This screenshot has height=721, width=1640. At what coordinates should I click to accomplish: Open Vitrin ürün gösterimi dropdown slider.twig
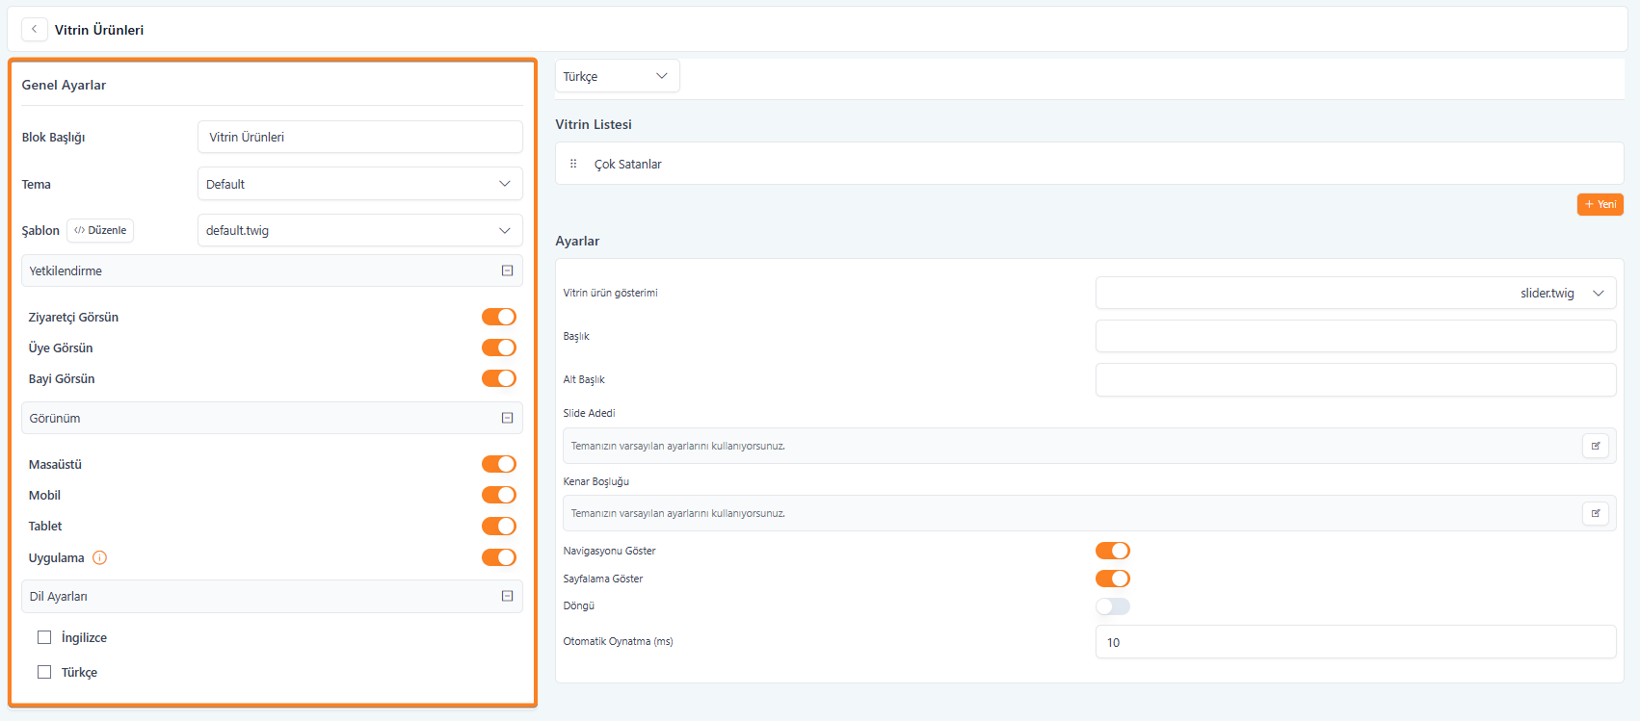[x=1356, y=293]
